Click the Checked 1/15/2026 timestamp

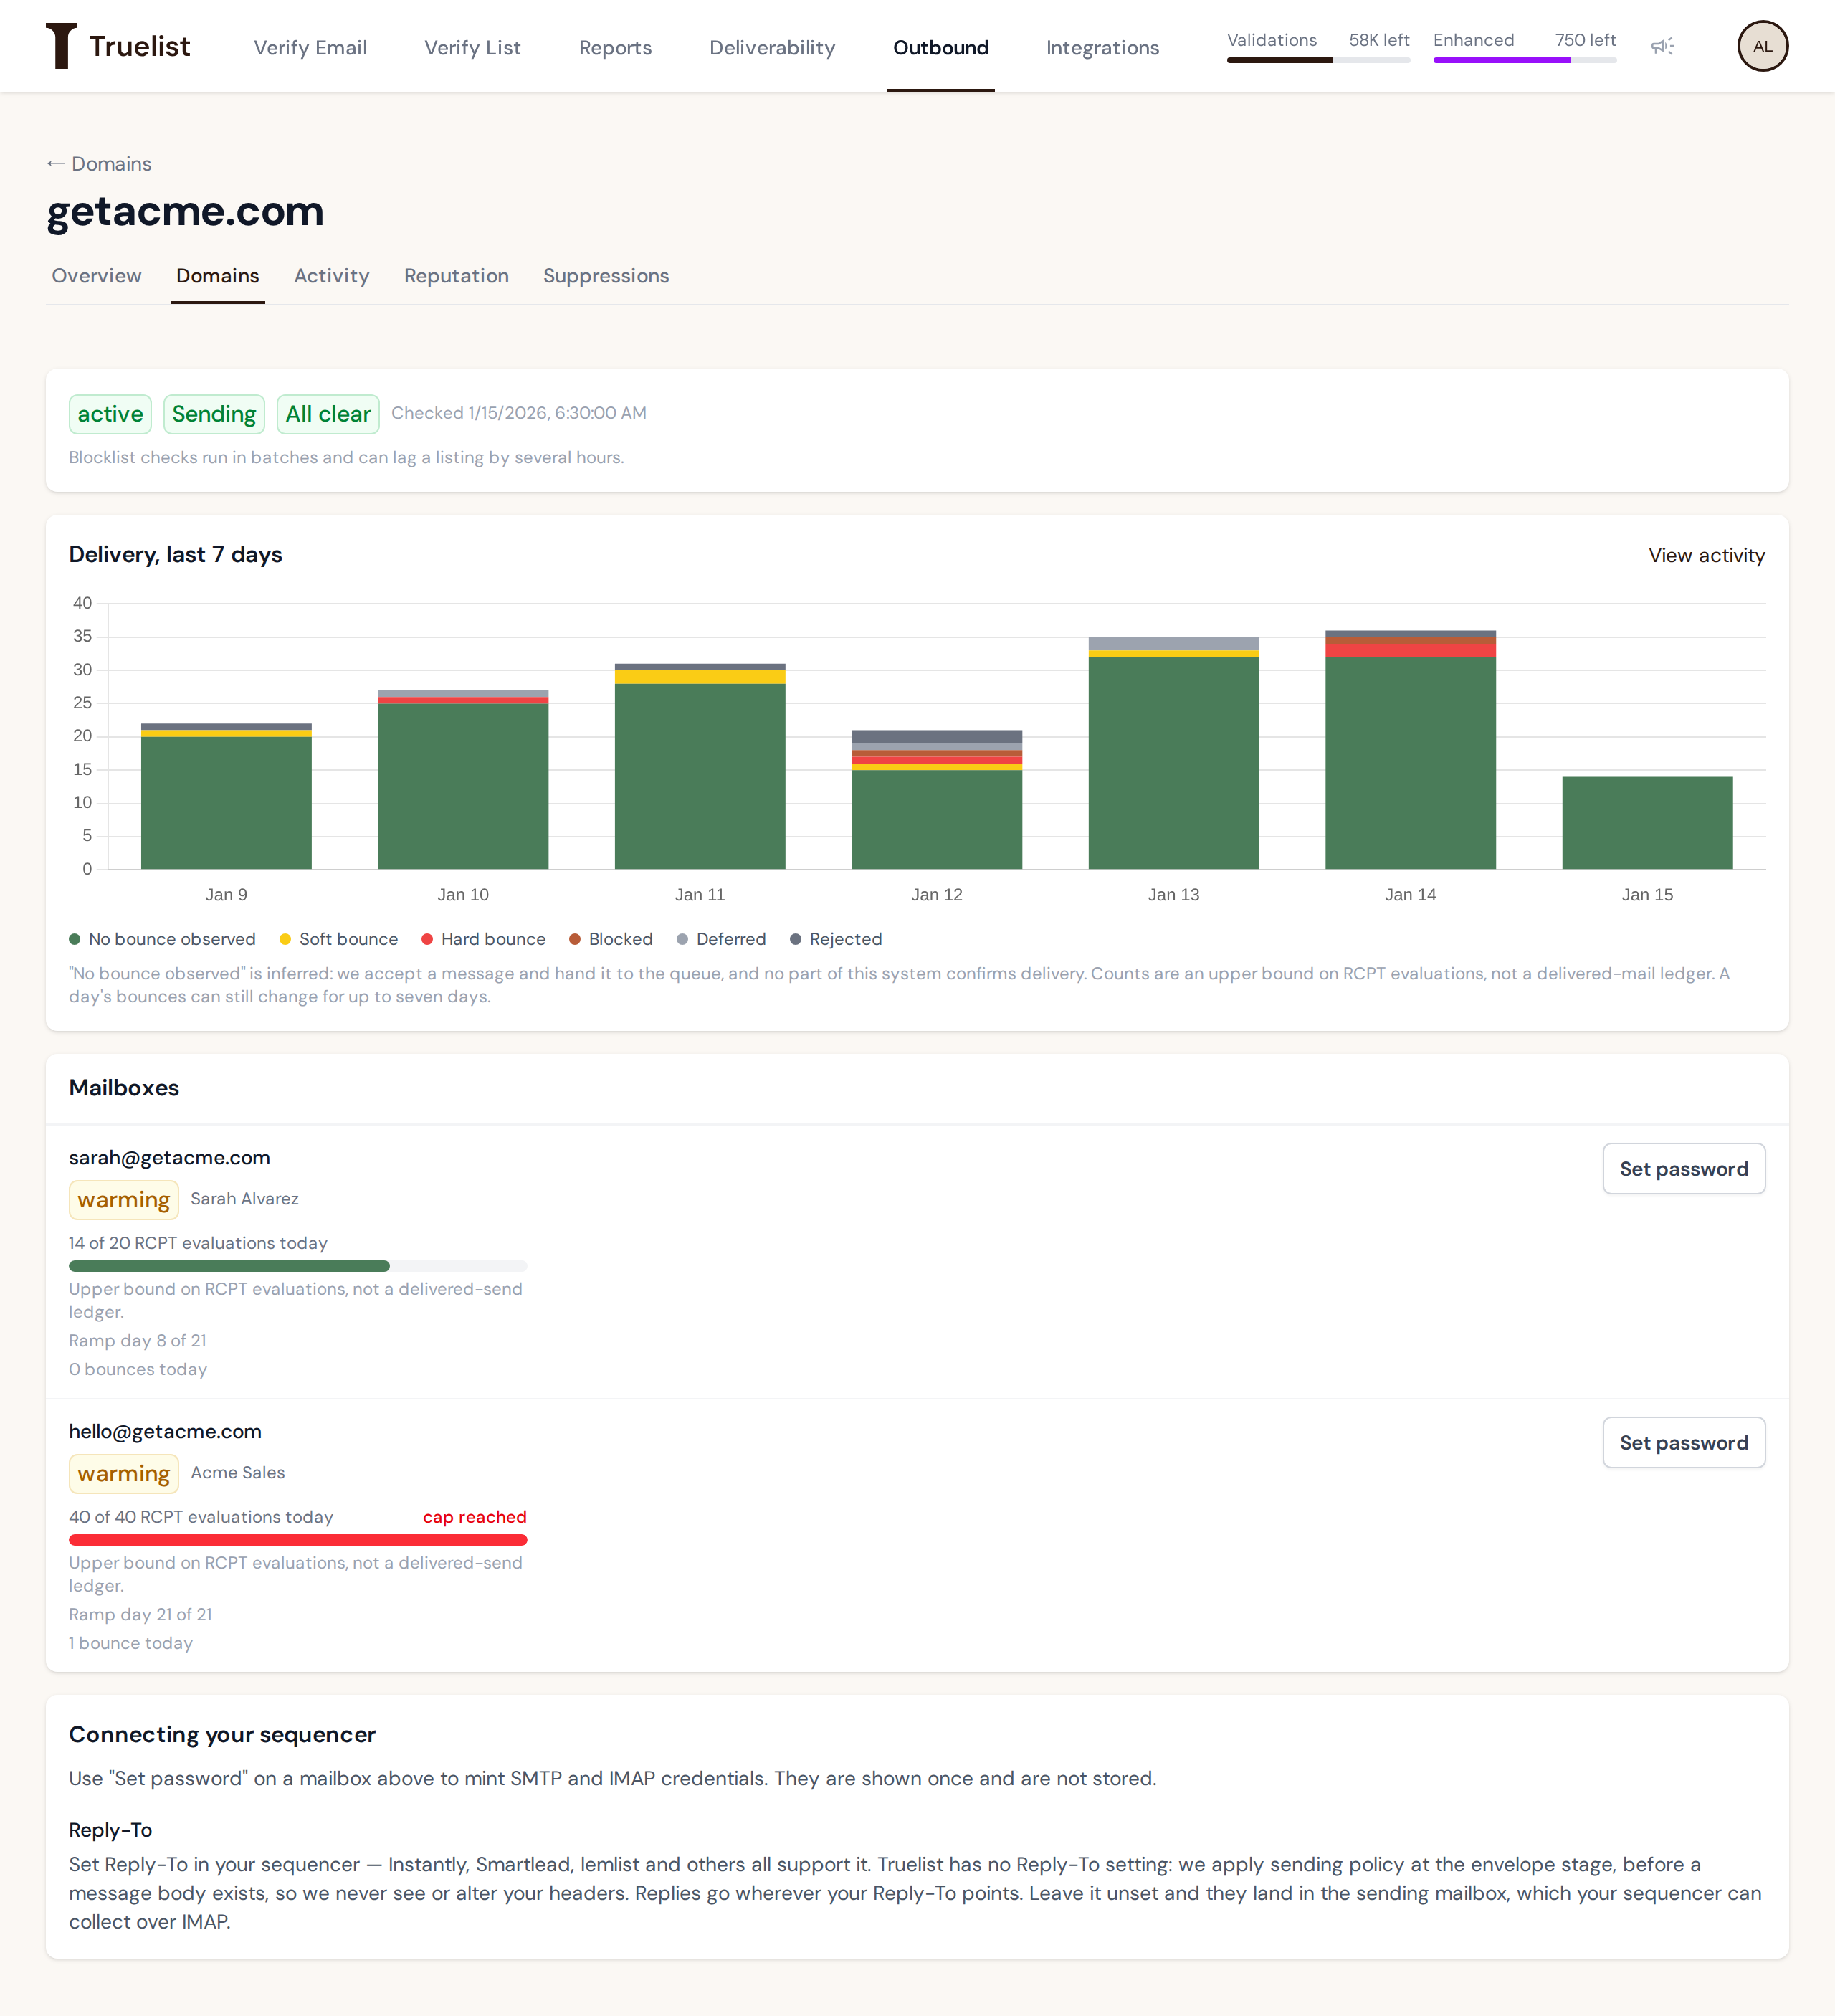518,413
